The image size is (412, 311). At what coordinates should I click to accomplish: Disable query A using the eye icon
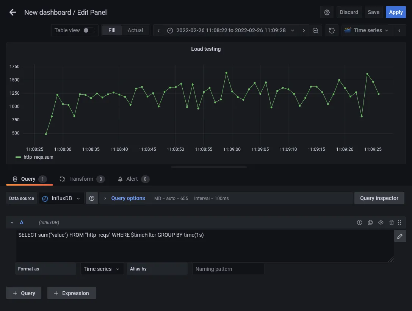pyautogui.click(x=381, y=222)
